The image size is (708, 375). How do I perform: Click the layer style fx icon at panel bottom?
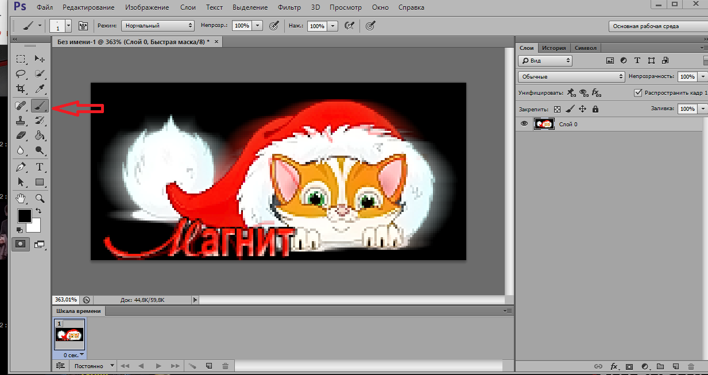click(x=614, y=366)
